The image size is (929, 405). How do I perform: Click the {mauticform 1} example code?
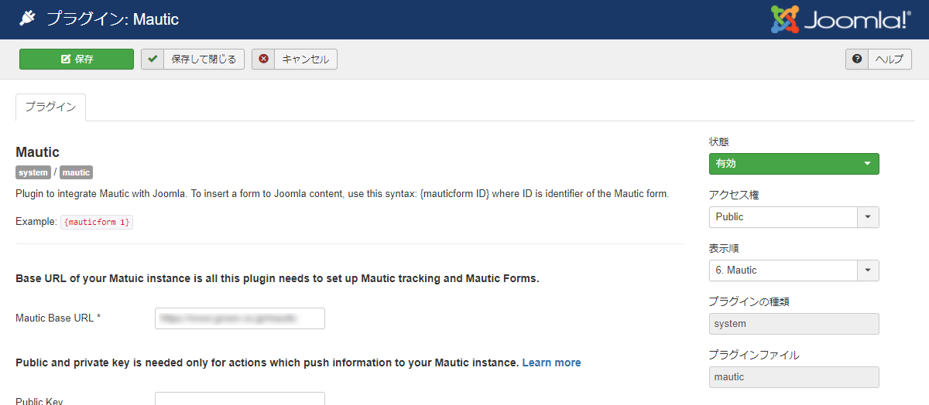point(97,222)
